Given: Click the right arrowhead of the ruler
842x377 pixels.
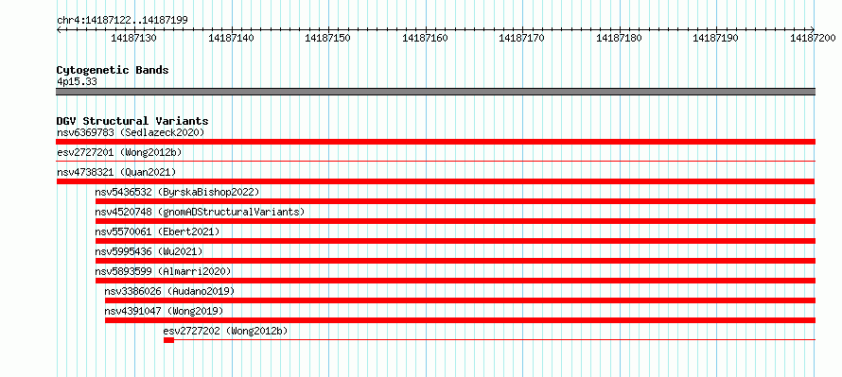Looking at the screenshot, I should tap(813, 30).
